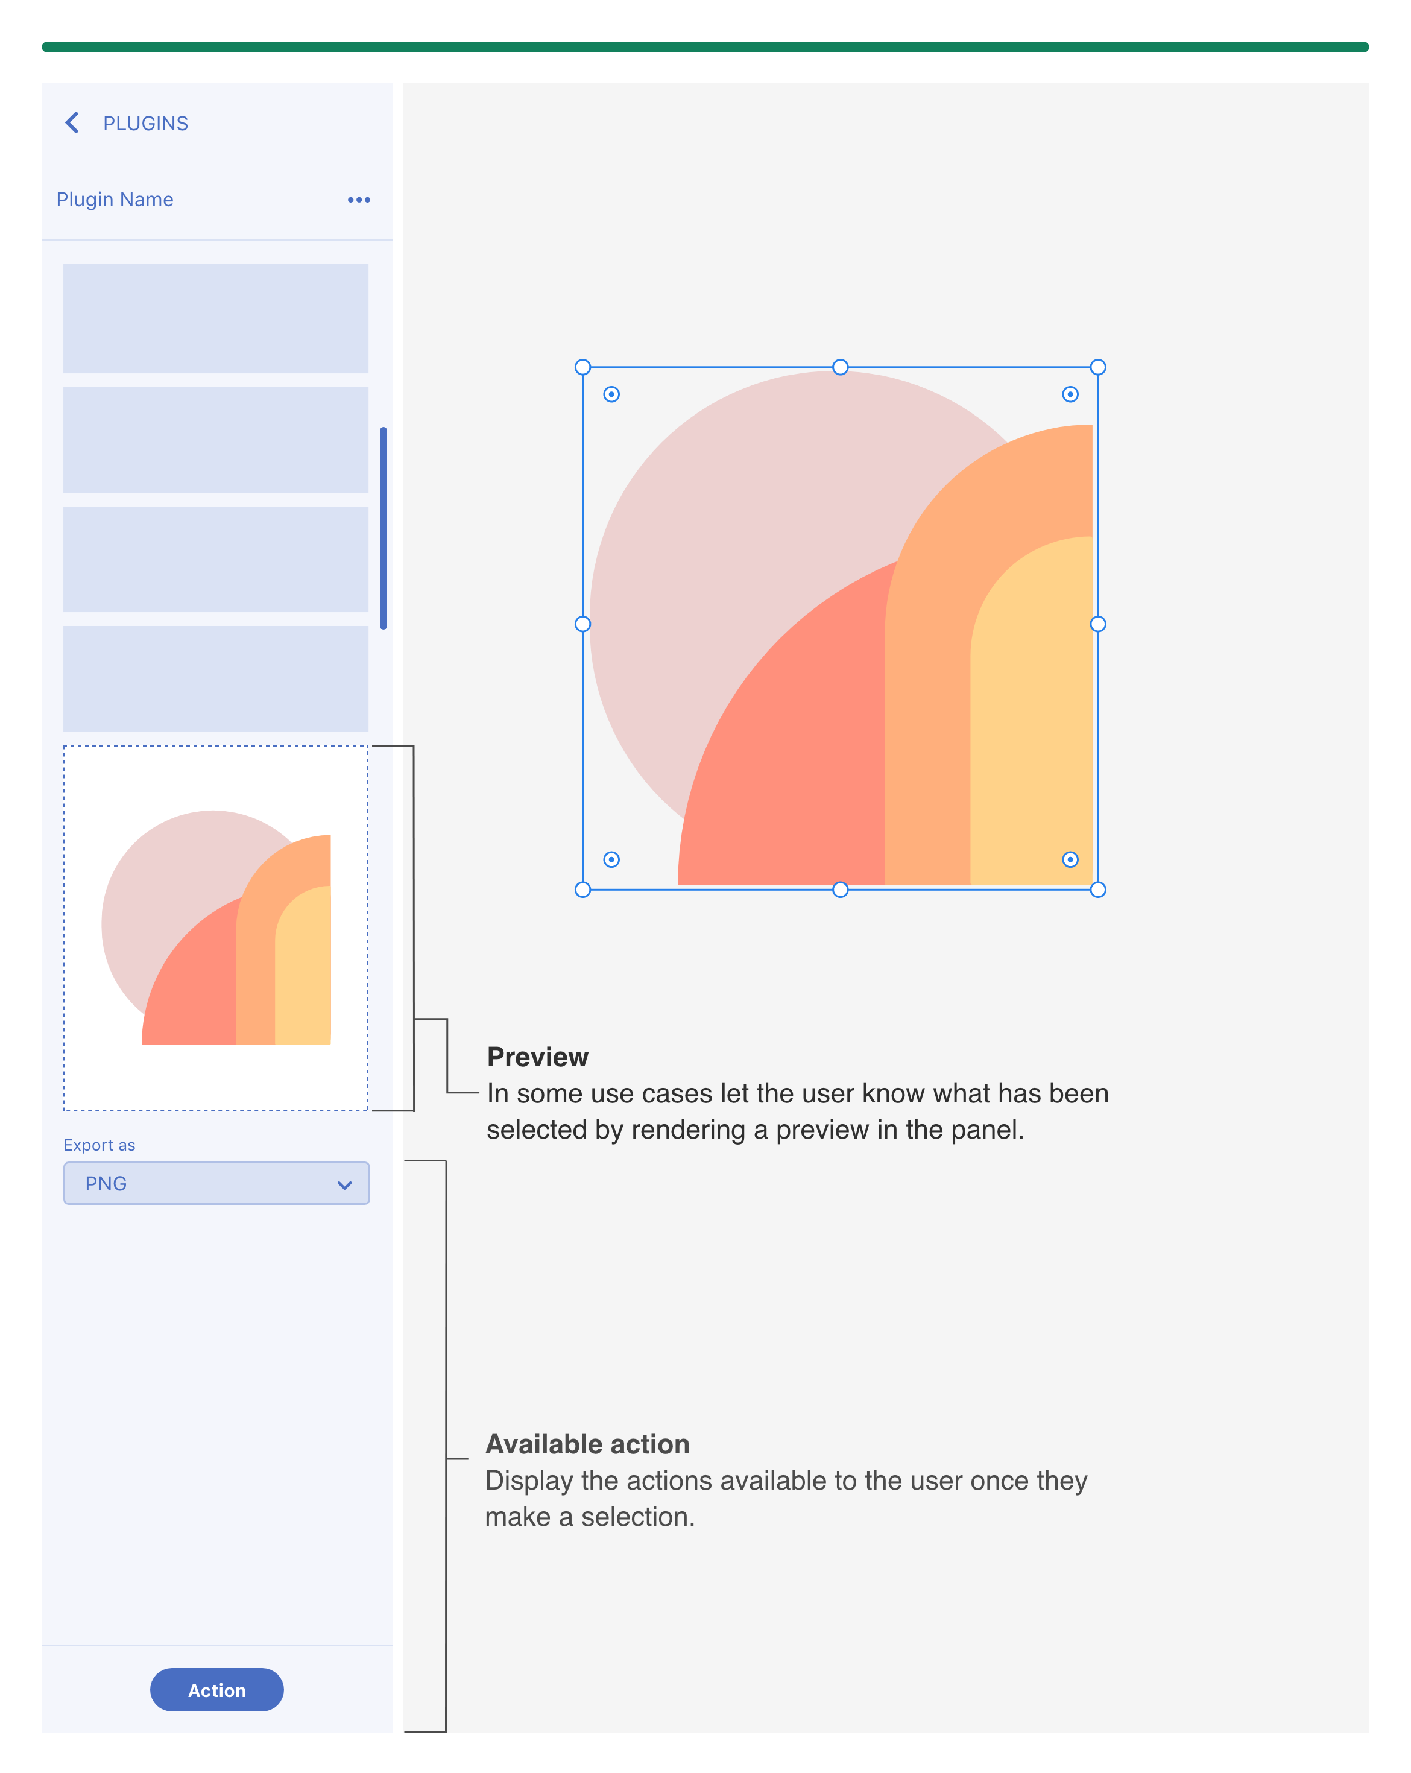Select the top-left corner radius handle

[611, 394]
